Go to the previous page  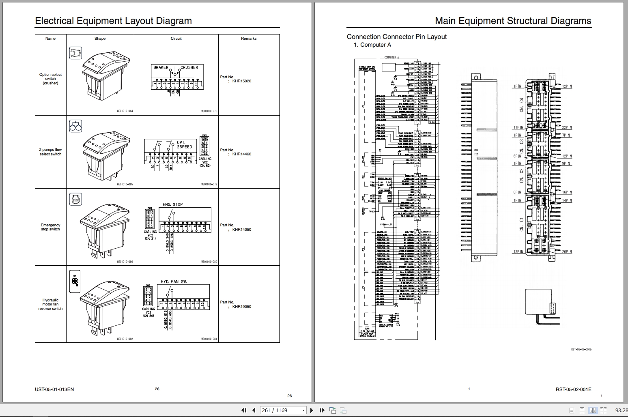point(254,410)
